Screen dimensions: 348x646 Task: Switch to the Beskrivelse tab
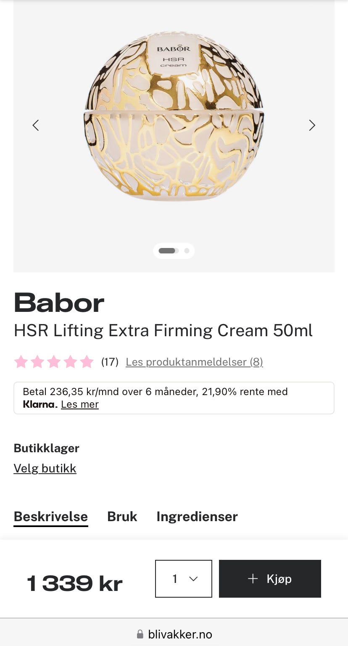(51, 516)
